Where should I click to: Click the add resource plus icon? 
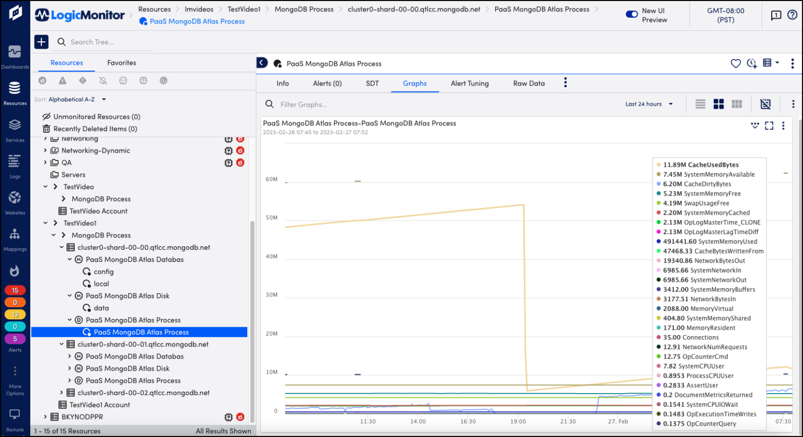(41, 41)
